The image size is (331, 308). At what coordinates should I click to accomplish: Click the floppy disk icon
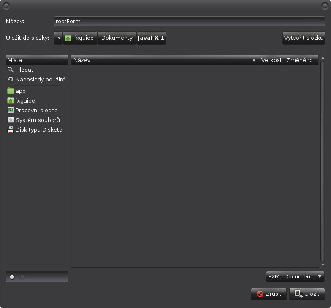coord(10,130)
